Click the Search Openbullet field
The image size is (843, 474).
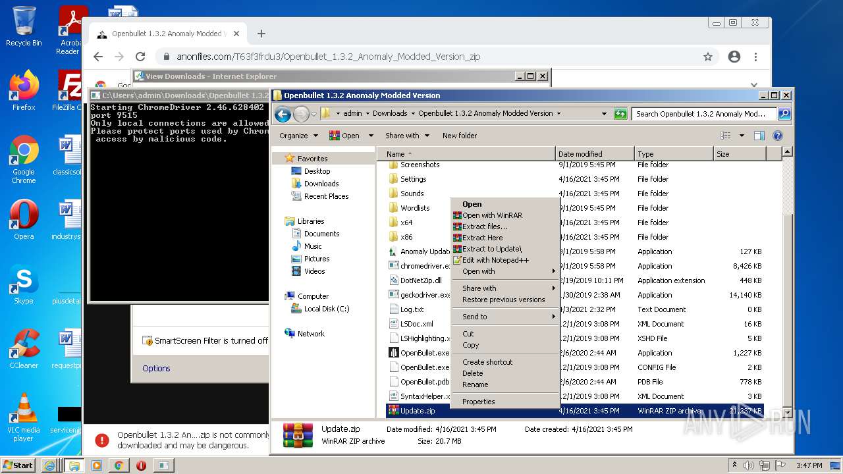tap(704, 114)
